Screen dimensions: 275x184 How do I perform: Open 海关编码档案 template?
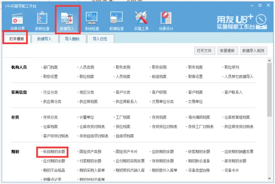point(199,117)
